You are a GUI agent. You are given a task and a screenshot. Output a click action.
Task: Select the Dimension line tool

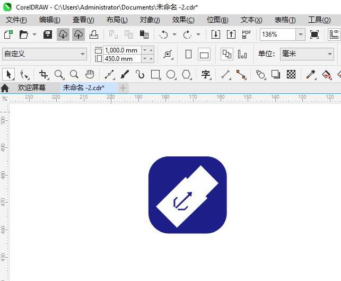pyautogui.click(x=225, y=74)
